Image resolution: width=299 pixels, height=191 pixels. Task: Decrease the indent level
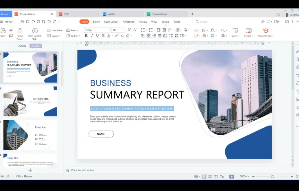(158, 30)
